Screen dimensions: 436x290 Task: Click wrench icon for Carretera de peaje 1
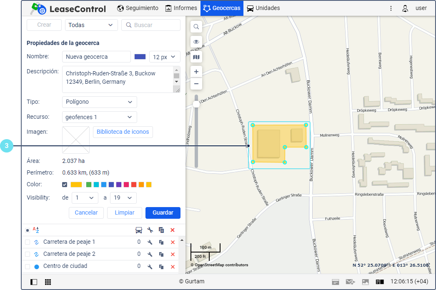coord(150,242)
